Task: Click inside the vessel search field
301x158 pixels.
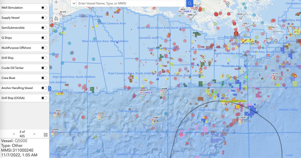Action: click(131, 3)
